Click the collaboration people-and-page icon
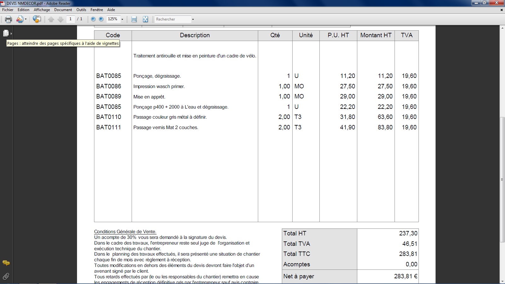 (x=20, y=19)
